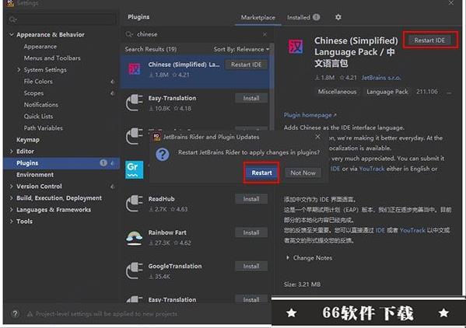466x328 pixels.
Task: Select the GoogleTranslation plugin icon
Action: 134,270
